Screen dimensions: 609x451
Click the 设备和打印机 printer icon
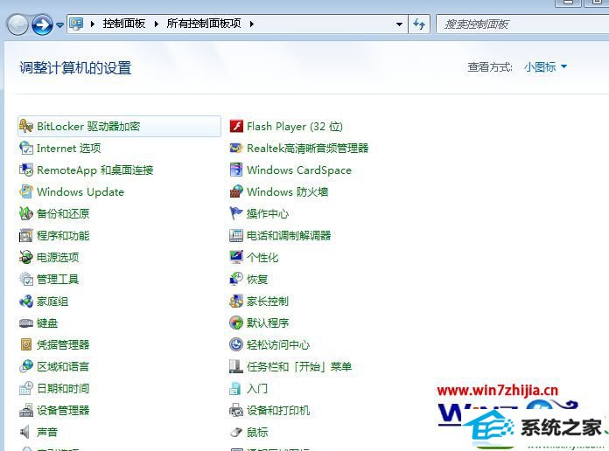pos(236,410)
